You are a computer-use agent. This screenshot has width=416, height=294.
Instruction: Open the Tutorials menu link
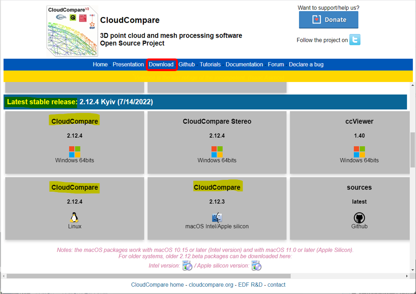click(210, 65)
